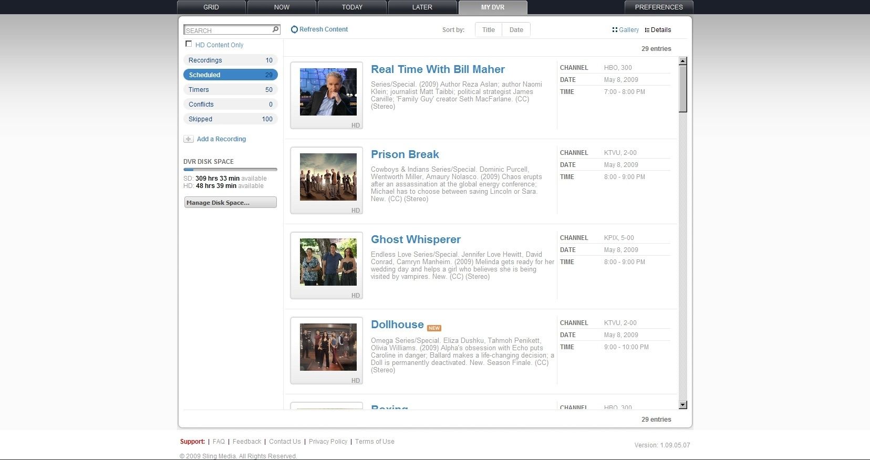Click the search magnifier icon
The image size is (870, 460).
coord(275,29)
